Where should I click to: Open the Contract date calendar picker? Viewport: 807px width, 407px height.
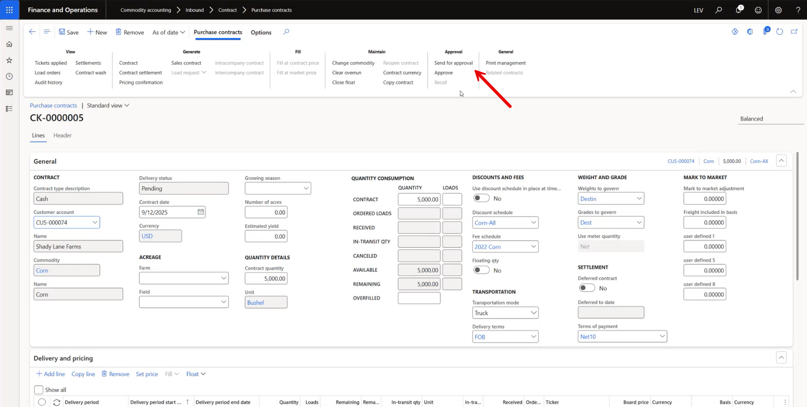201,212
